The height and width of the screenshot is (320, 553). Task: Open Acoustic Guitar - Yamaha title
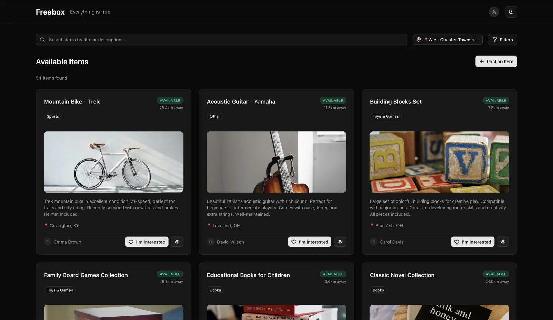click(241, 102)
